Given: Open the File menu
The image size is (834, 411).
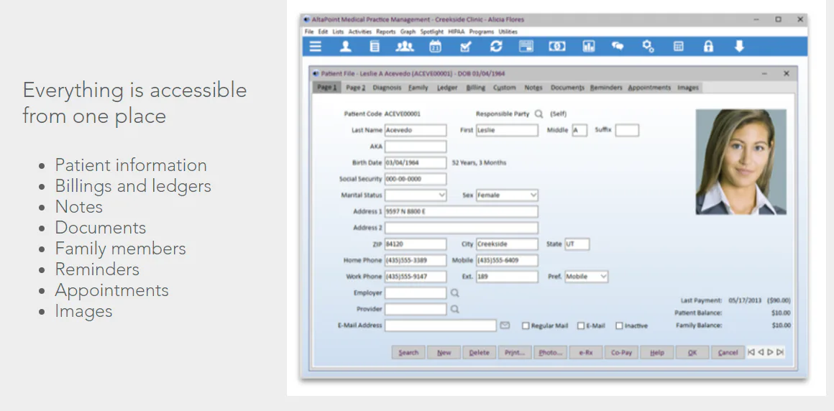Looking at the screenshot, I should [309, 32].
